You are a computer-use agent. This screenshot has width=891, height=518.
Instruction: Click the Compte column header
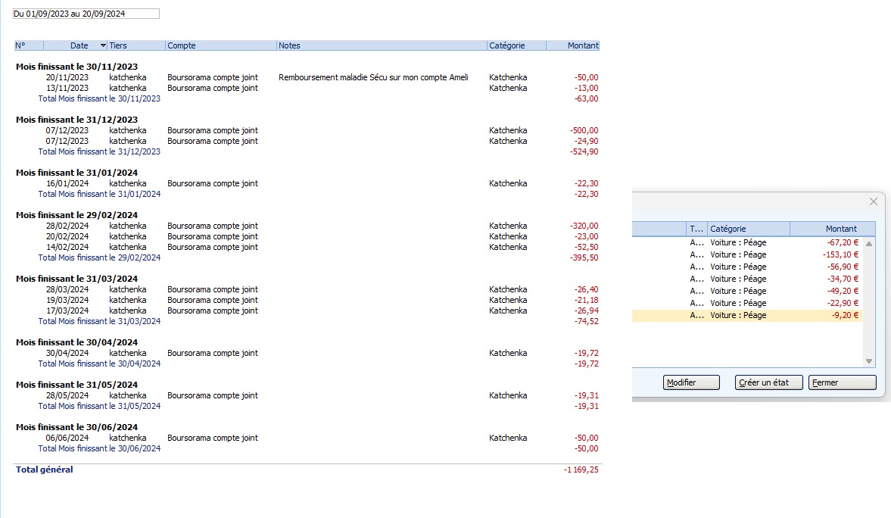[x=220, y=45]
